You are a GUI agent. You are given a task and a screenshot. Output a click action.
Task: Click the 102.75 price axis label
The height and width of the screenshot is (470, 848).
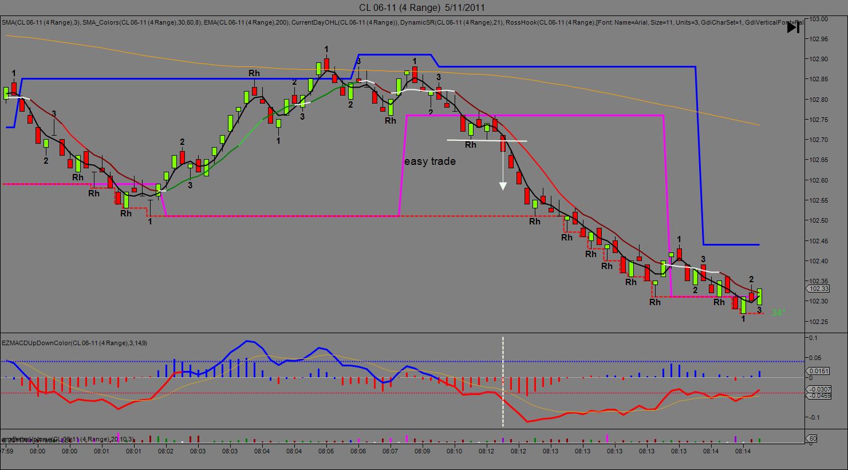[819, 120]
